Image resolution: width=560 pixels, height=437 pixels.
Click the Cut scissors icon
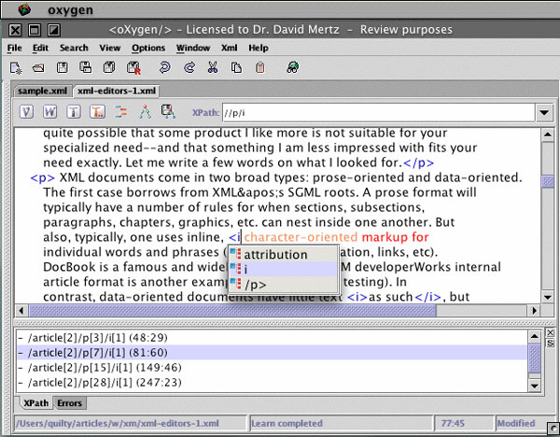pos(213,67)
